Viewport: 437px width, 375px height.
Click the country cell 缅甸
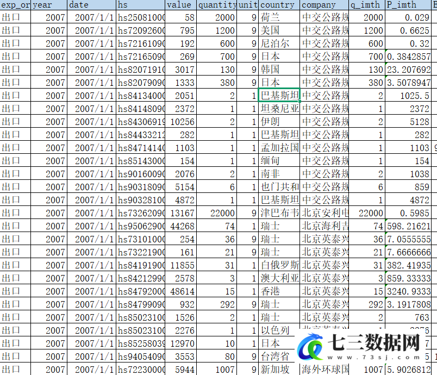[x=279, y=161]
